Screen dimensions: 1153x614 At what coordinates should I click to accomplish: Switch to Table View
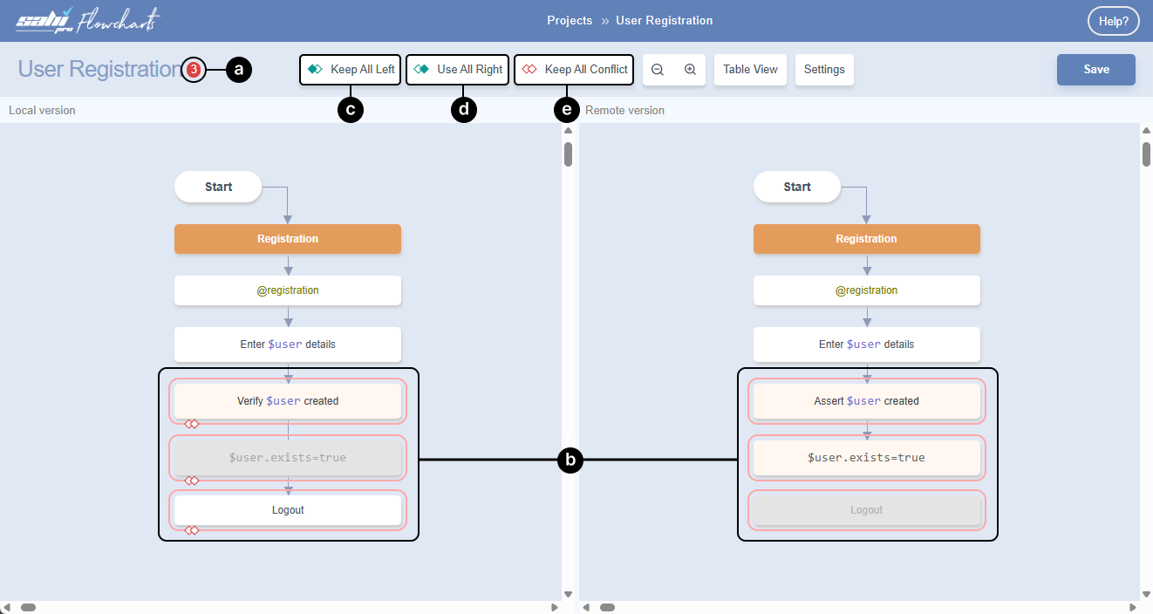[x=750, y=70]
